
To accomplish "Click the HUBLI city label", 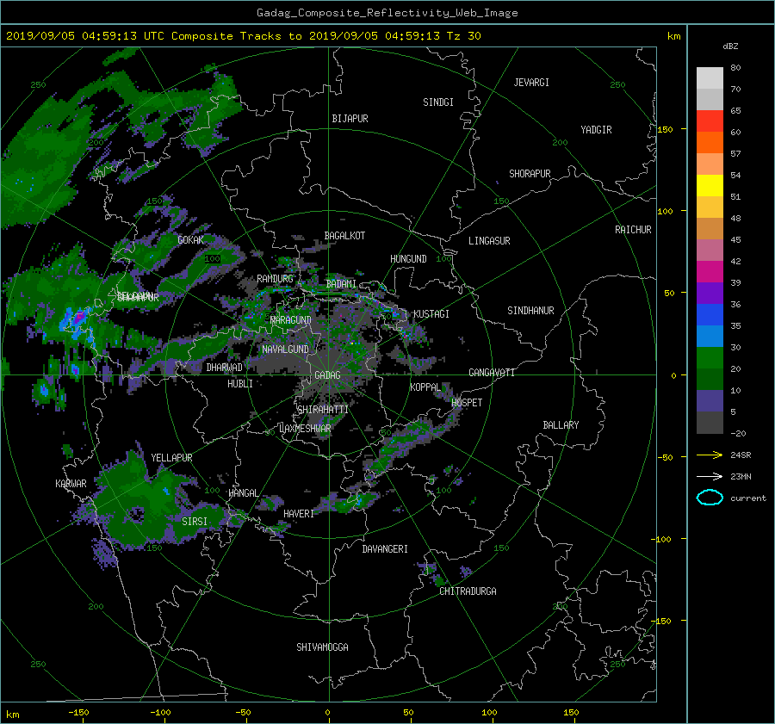I will point(240,384).
